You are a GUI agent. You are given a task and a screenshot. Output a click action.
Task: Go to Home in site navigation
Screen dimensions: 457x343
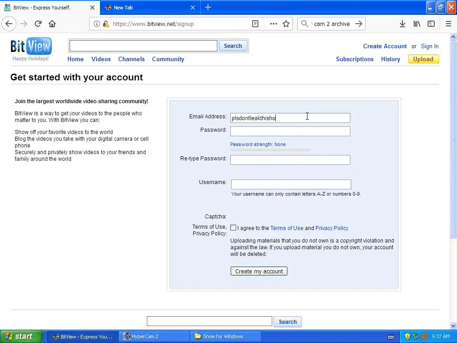pyautogui.click(x=75, y=59)
